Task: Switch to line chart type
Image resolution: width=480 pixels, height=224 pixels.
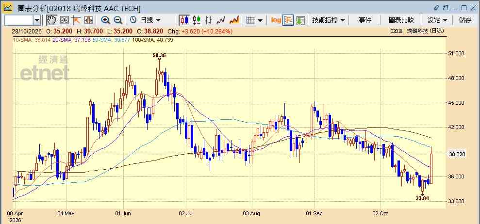Action: pos(221,20)
